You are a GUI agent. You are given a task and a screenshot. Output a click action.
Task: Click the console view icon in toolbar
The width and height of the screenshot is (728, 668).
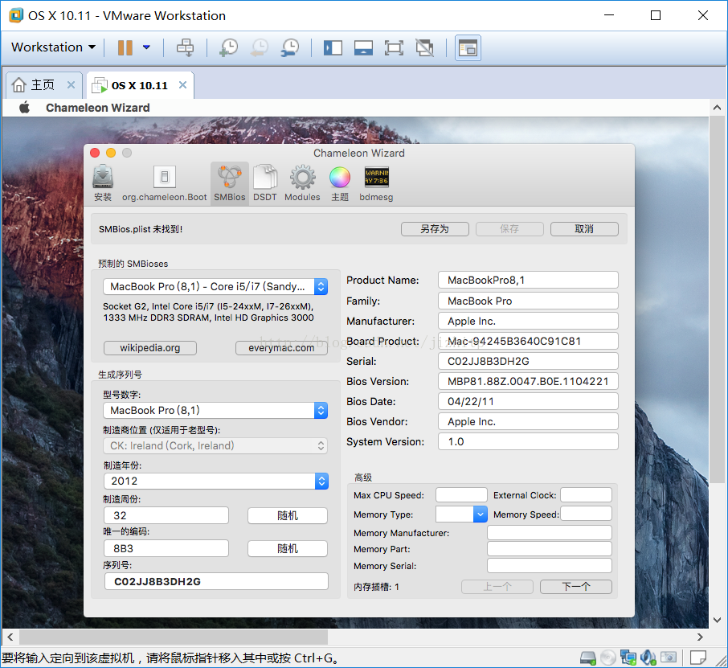pyautogui.click(x=468, y=47)
